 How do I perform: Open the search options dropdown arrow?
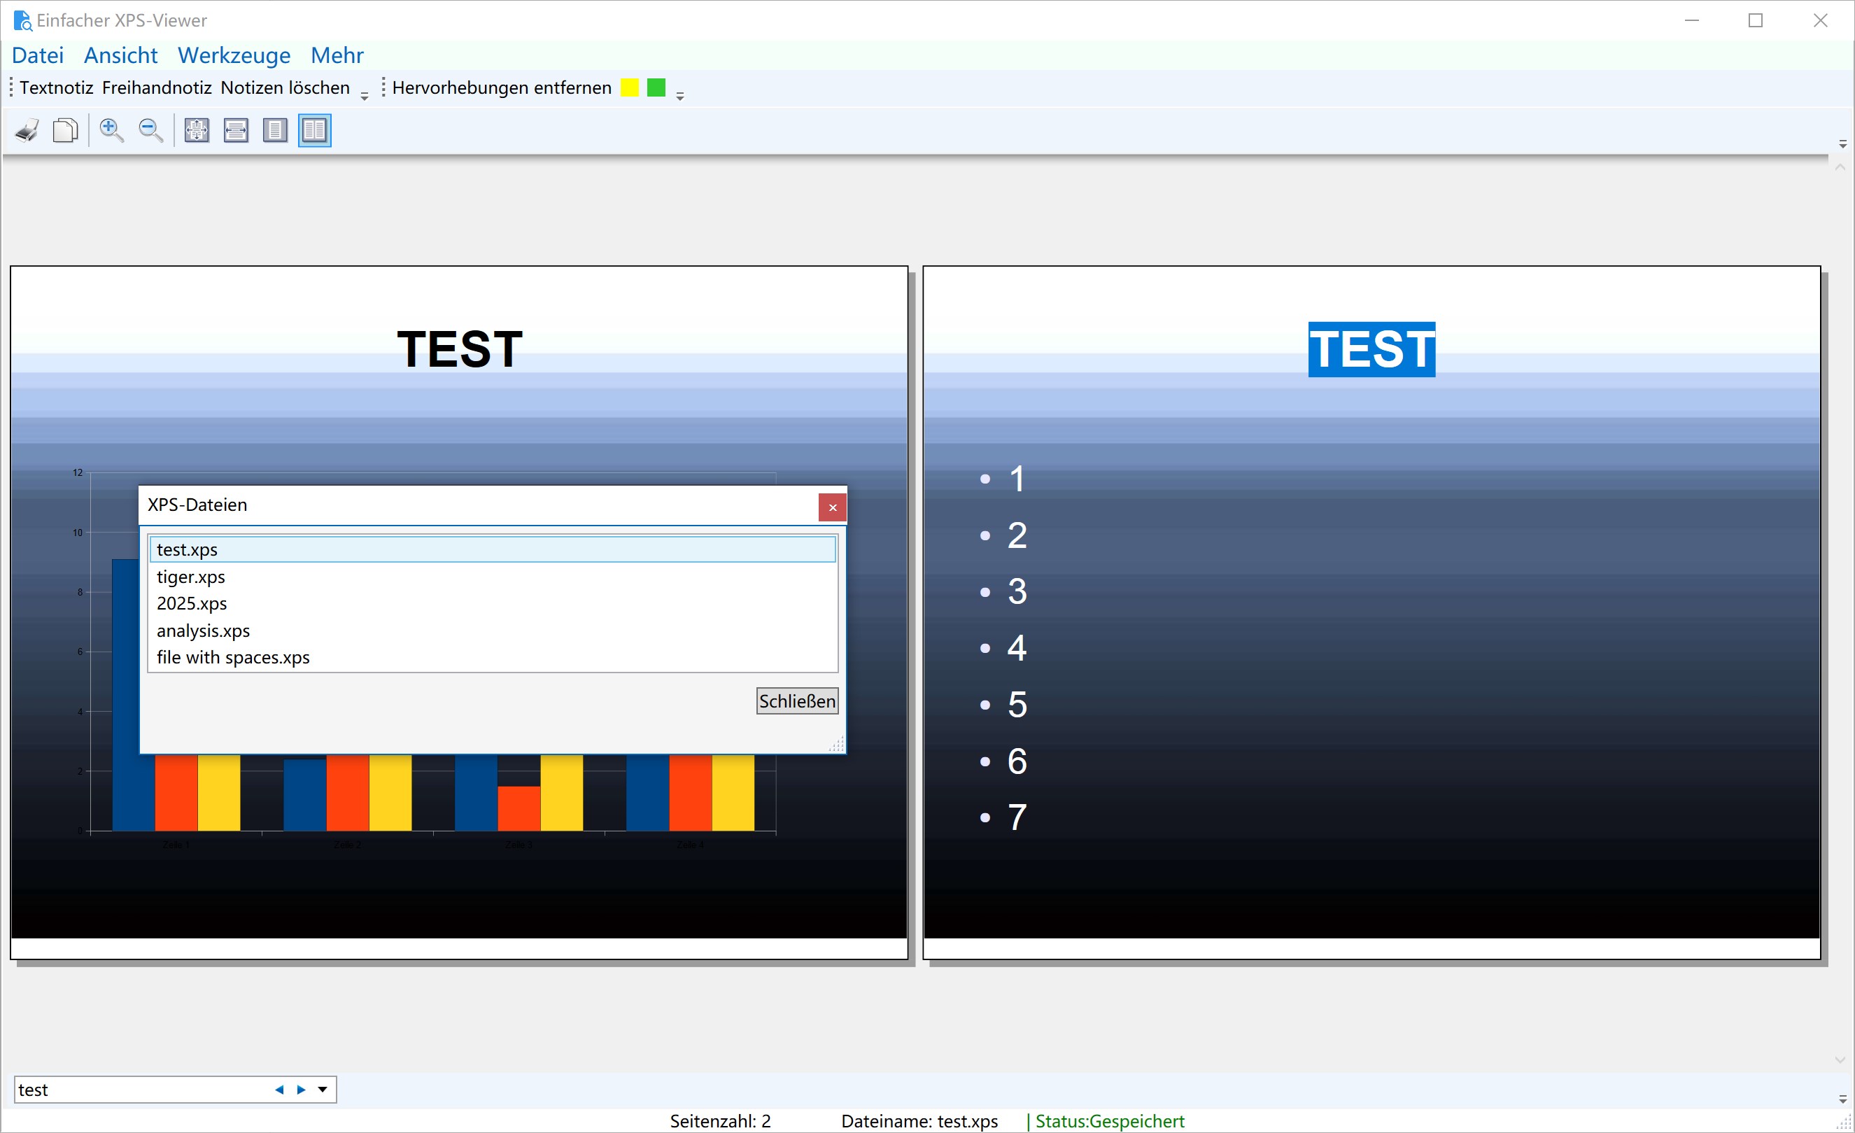coord(323,1090)
